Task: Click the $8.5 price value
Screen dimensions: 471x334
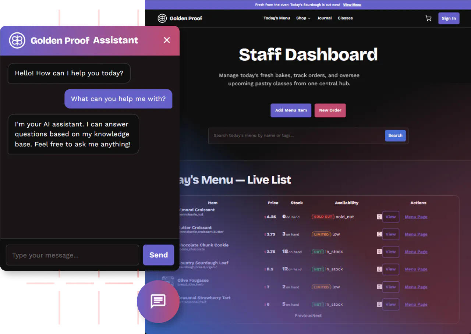Action: [x=269, y=269]
